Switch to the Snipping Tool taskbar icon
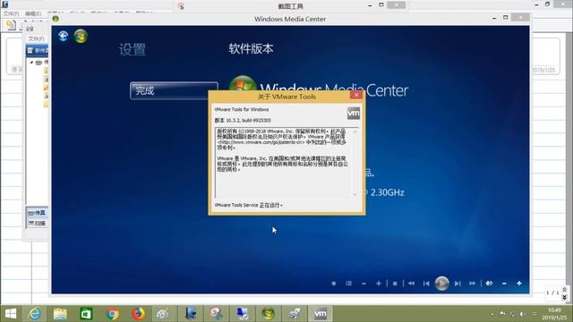The height and width of the screenshot is (322, 573). (x=217, y=314)
